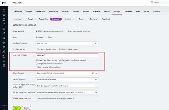
Task: Click the user profile circle sidebar icon
Action: [4, 15]
